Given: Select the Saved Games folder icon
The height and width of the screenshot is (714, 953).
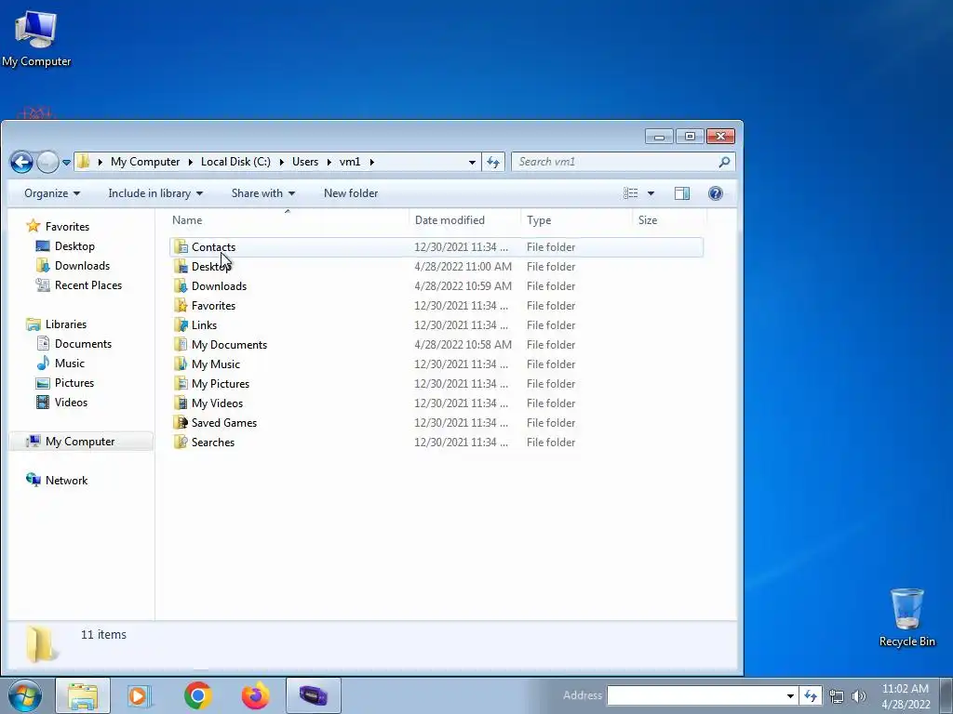Looking at the screenshot, I should (x=181, y=423).
